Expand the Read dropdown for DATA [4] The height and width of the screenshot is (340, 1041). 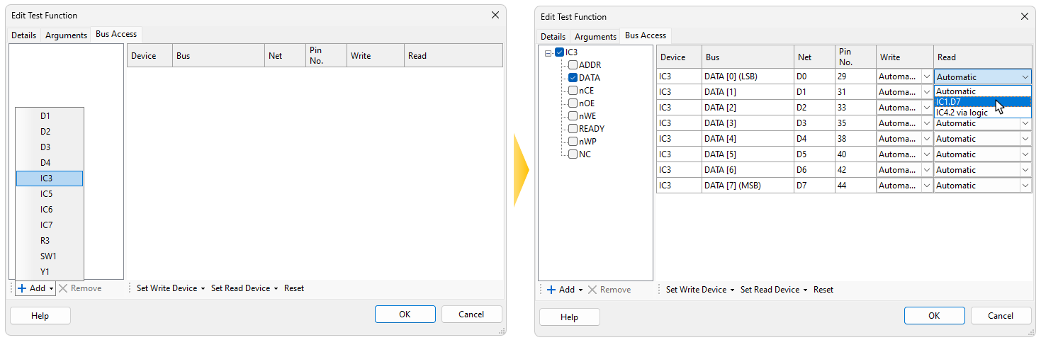point(1025,139)
